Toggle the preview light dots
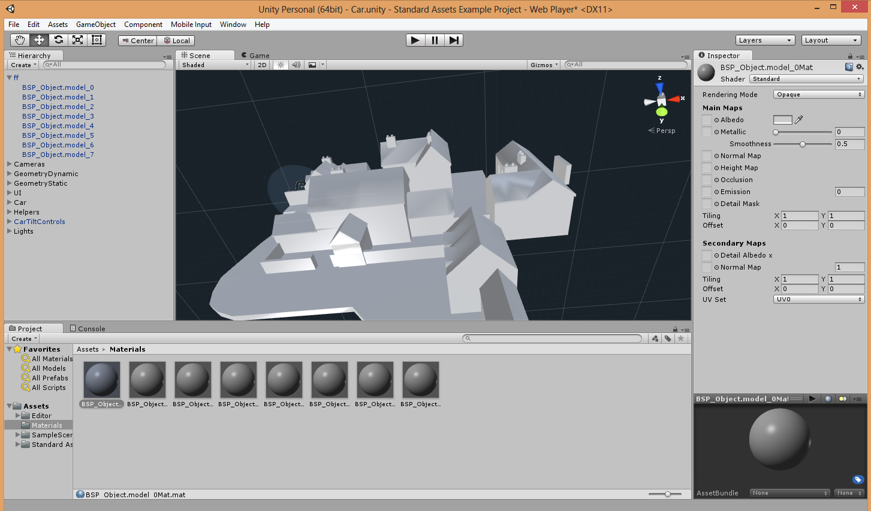Viewport: 871px width, 511px height. [x=843, y=398]
